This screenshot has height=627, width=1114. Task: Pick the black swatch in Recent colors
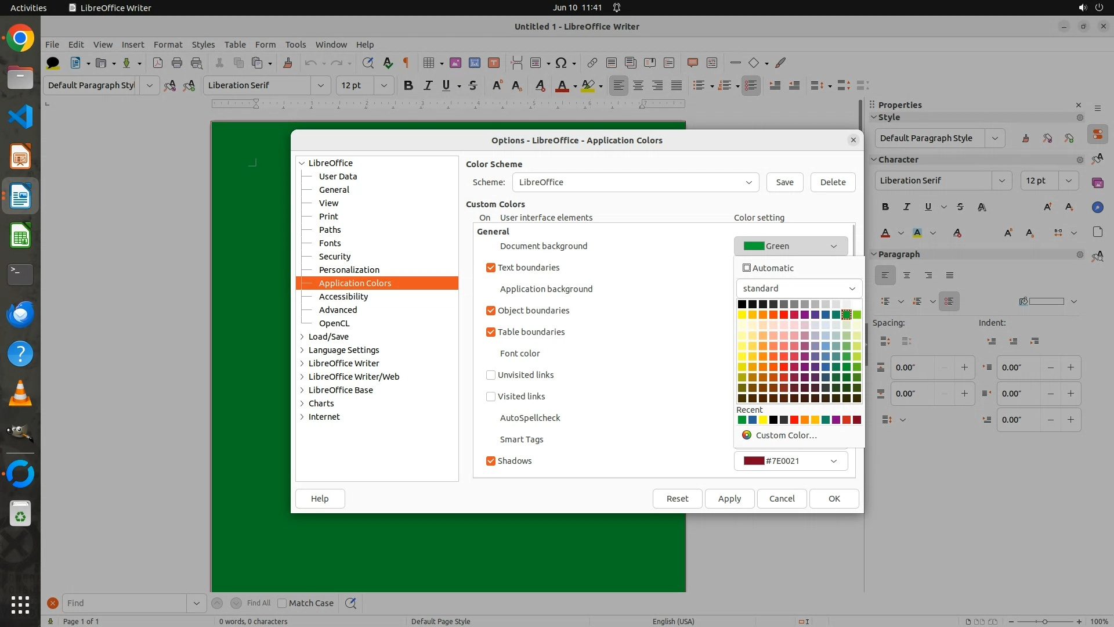click(773, 420)
